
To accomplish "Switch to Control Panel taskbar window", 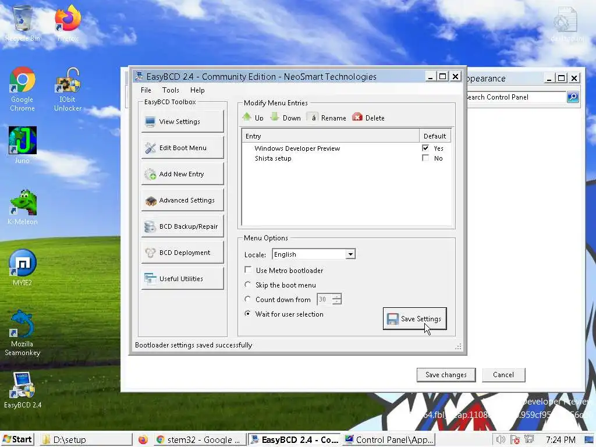I will 388,440.
